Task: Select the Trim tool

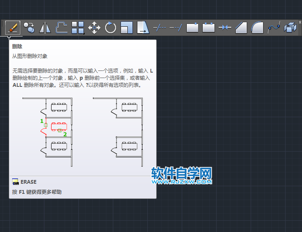Action: coord(160,28)
